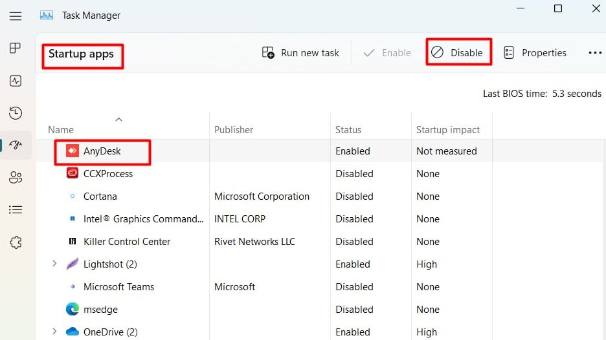The height and width of the screenshot is (340, 606).
Task: Select the CCXProcess row name
Action: click(108, 174)
